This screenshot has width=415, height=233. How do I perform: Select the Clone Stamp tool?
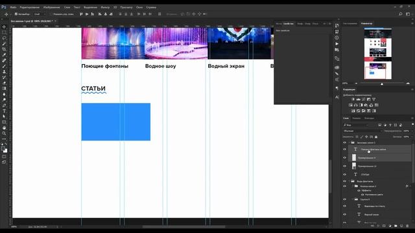pyautogui.click(x=4, y=72)
